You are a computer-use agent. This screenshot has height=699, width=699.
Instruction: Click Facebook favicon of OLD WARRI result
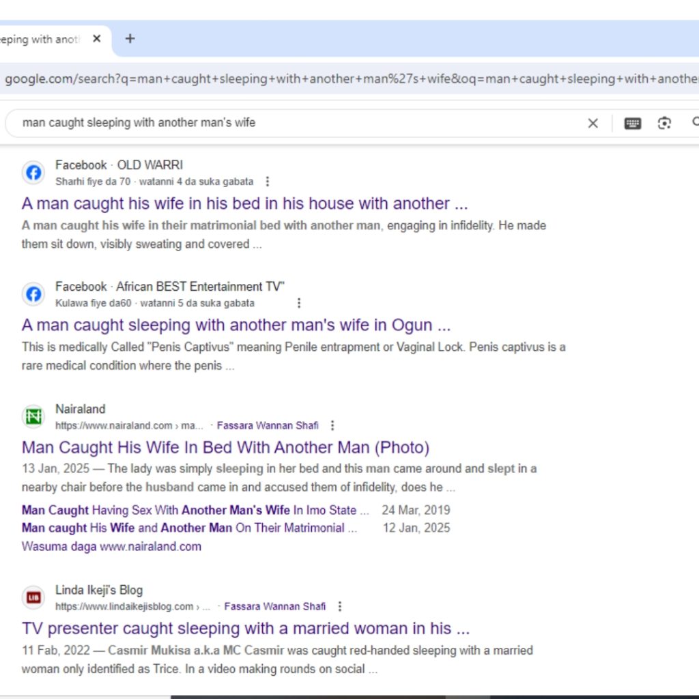point(33,173)
